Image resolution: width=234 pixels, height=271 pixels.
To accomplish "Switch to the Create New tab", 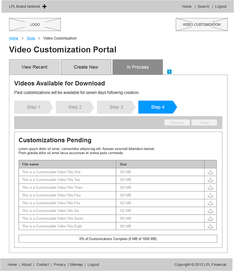I will (86, 67).
